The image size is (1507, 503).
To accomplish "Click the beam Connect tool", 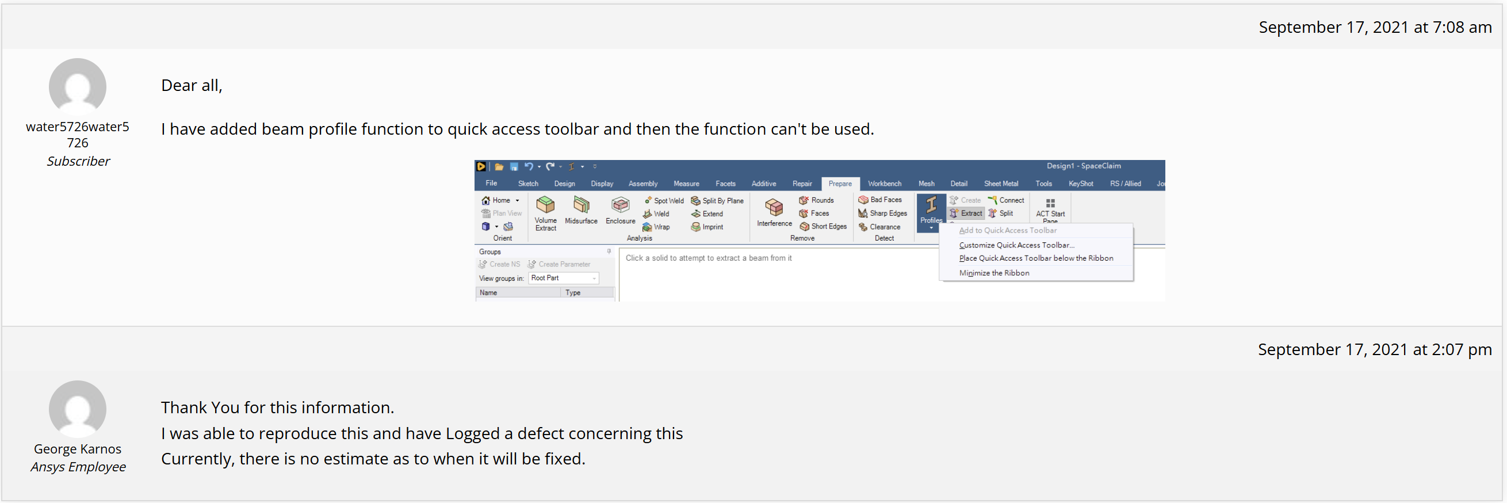I will (x=1006, y=200).
